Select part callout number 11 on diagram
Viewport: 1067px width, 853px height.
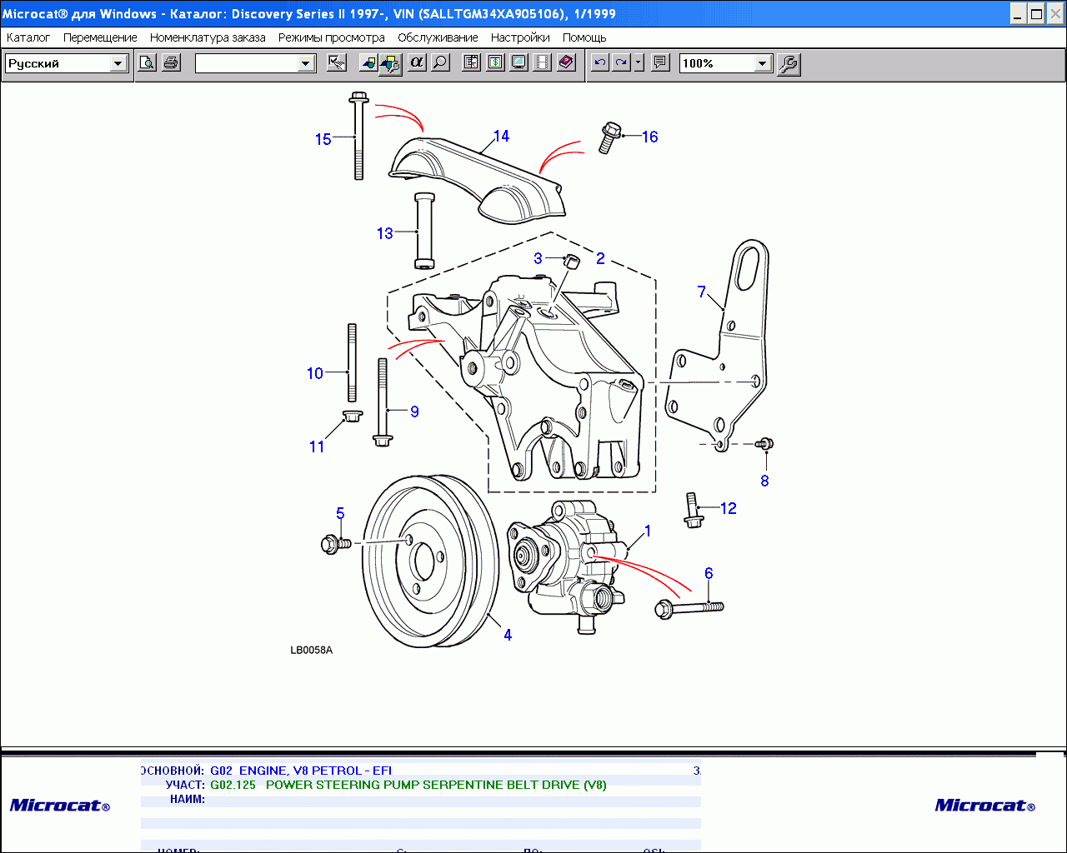coord(317,446)
